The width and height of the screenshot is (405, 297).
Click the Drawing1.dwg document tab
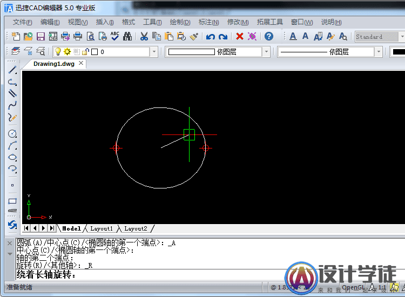[x=53, y=64]
